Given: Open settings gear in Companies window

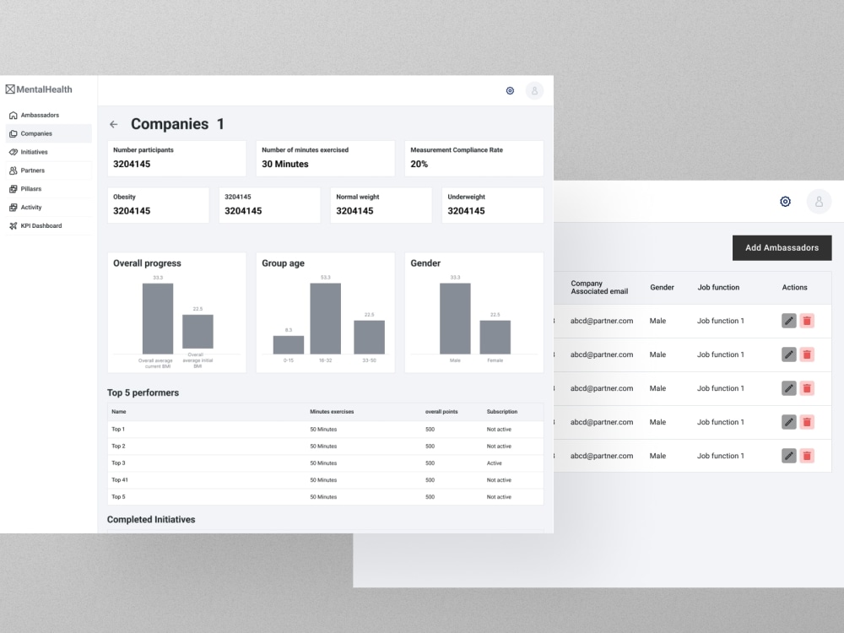Looking at the screenshot, I should [510, 90].
